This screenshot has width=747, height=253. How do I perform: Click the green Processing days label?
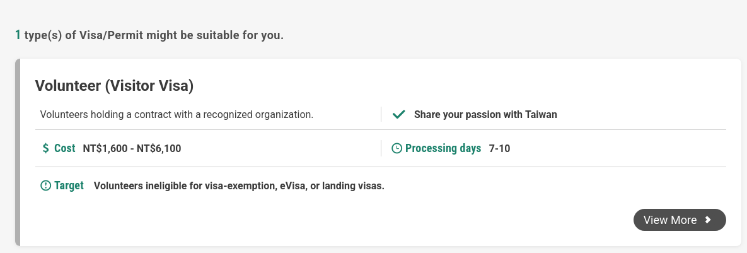click(443, 149)
